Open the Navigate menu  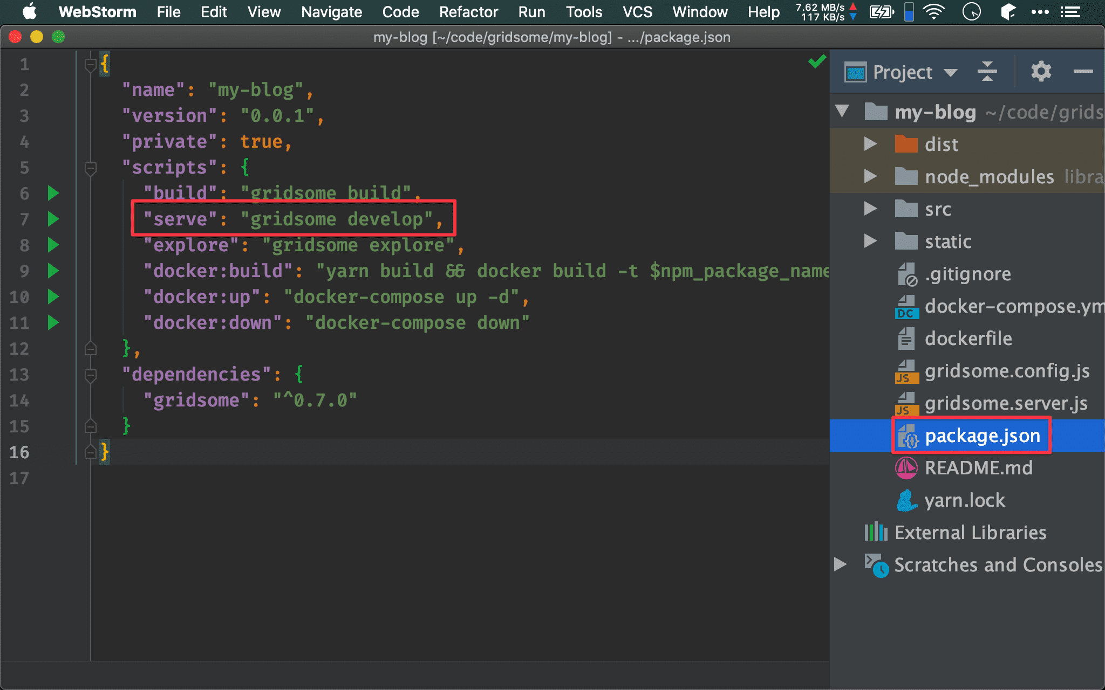331,12
